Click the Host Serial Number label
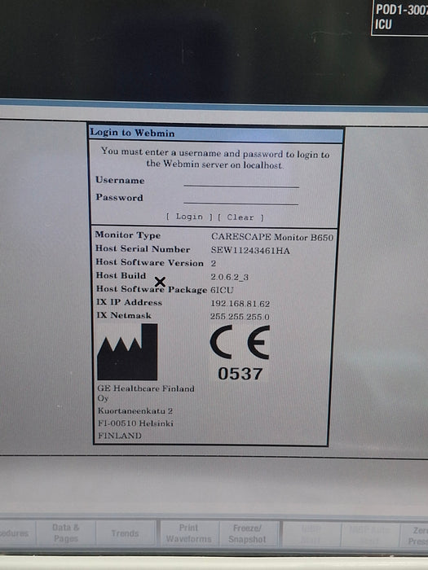The image size is (428, 570). (143, 248)
